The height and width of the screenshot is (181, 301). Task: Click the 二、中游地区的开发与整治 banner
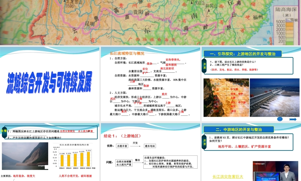[x=239, y=130]
